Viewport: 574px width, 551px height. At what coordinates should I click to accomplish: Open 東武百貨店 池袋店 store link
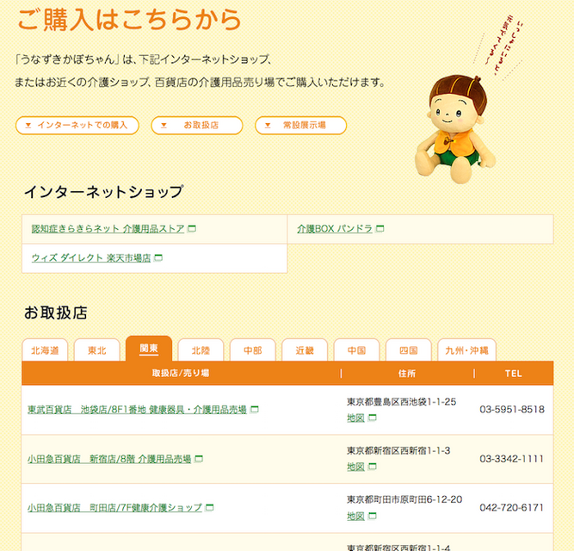(137, 410)
